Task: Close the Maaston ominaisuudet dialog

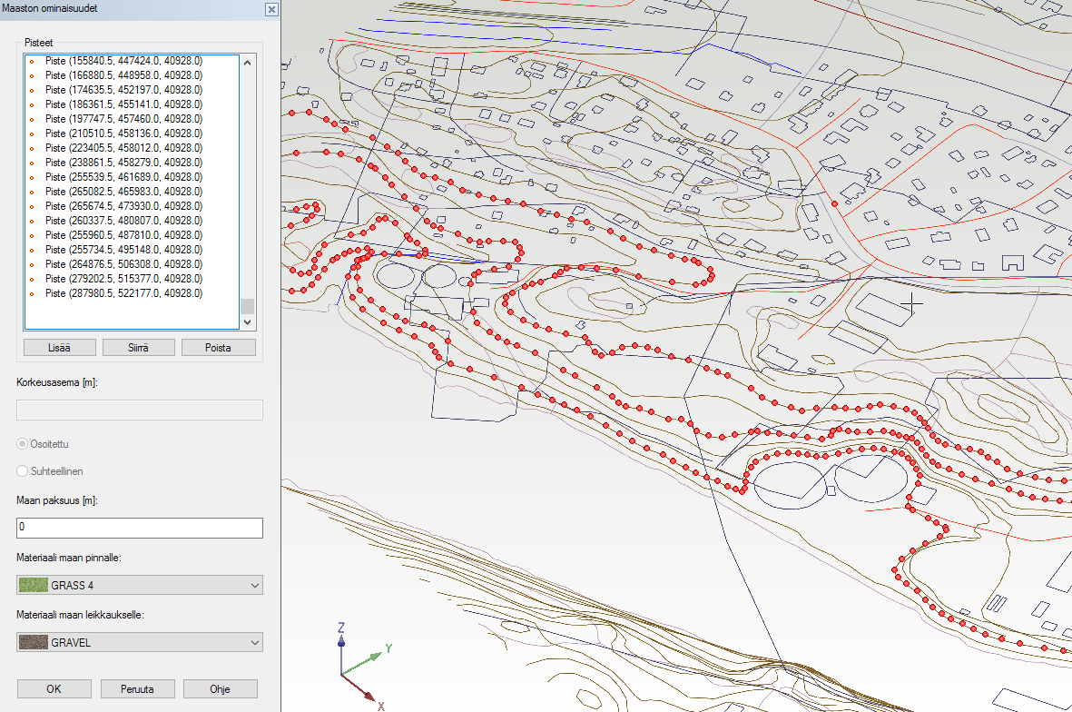Action: tap(270, 9)
